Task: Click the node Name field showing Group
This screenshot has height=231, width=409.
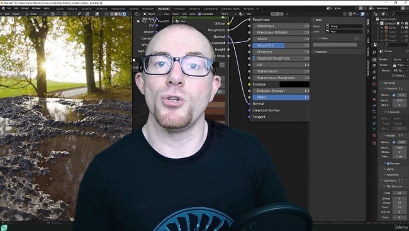Action: coord(344,26)
